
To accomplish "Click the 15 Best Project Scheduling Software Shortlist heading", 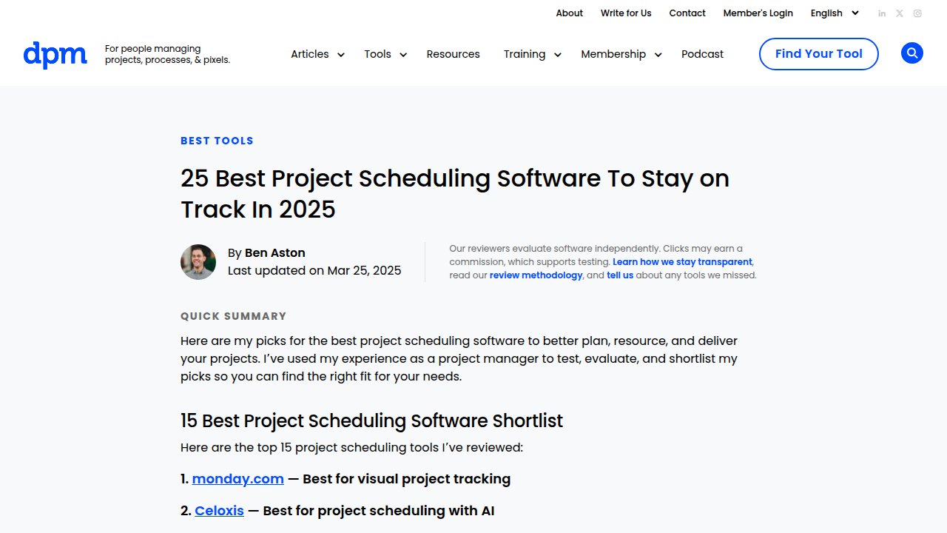I will 371,421.
